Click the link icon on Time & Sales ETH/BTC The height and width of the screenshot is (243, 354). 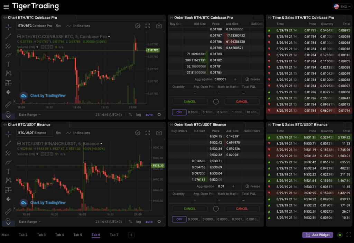[x=269, y=18]
